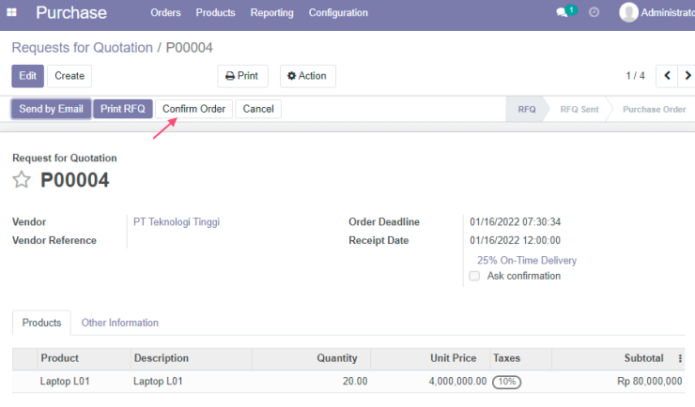Open the 25% On-Time Delivery link
The width and height of the screenshot is (695, 407).
pos(527,261)
